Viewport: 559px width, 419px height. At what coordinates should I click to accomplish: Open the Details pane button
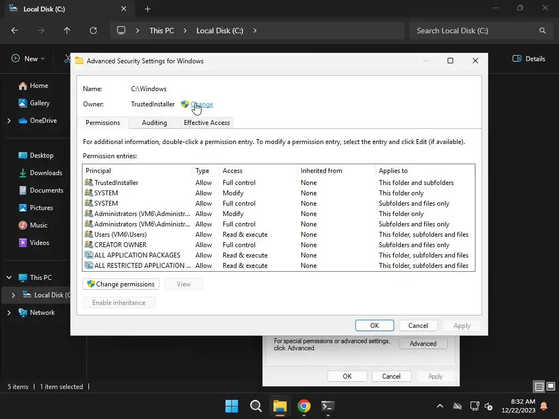pyautogui.click(x=528, y=59)
